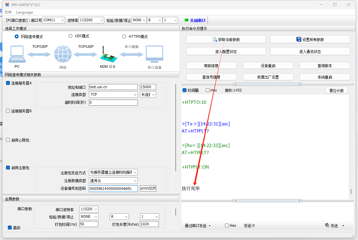Select the UDC模式 radio button
358x240 pixels.
click(x=71, y=36)
